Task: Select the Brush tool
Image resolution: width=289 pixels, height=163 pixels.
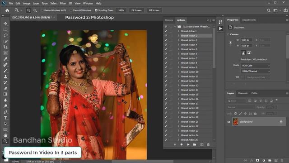Action: [x=5, y=71]
